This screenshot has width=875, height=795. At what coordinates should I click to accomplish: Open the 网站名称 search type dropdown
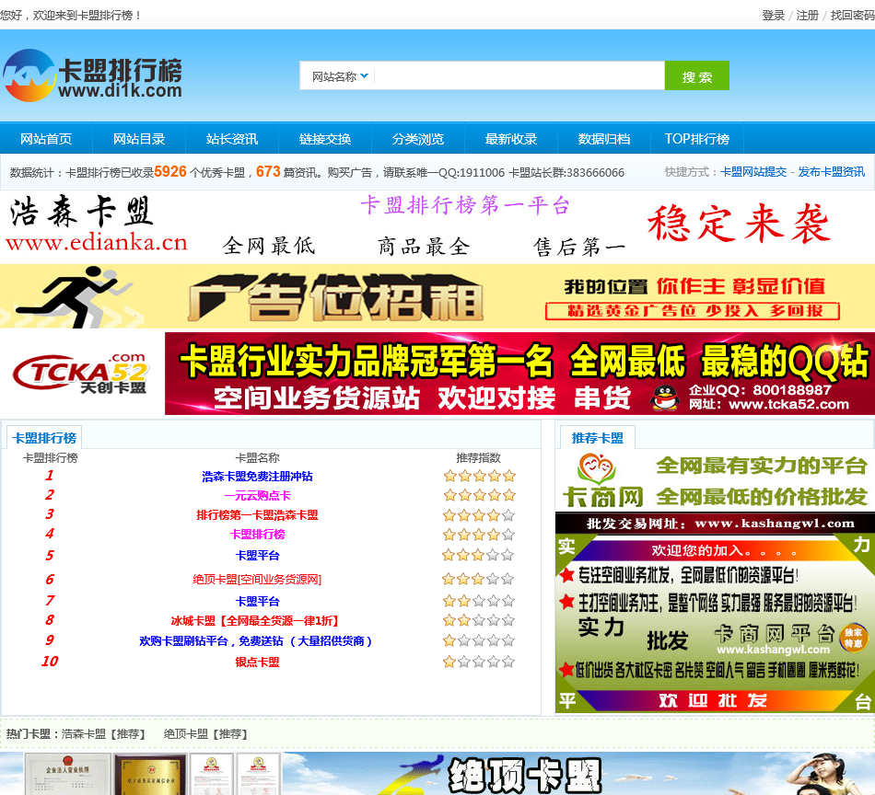pyautogui.click(x=339, y=76)
